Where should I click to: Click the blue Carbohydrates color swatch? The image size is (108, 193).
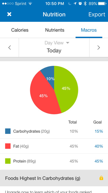pos(8,131)
